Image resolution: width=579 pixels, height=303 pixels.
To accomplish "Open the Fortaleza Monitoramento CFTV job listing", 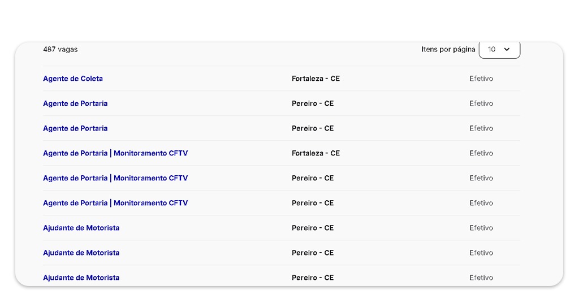I will (115, 153).
